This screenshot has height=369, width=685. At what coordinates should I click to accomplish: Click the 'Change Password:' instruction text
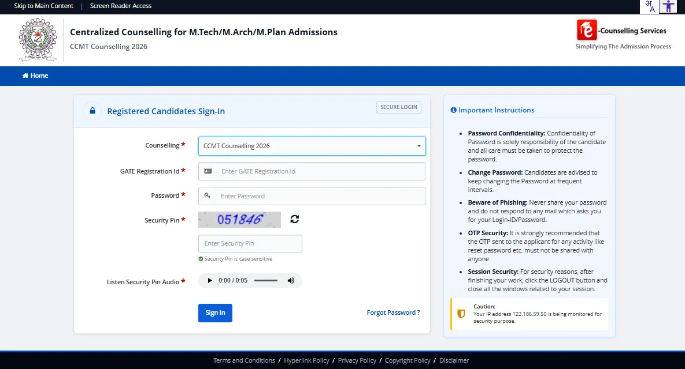[x=495, y=172]
